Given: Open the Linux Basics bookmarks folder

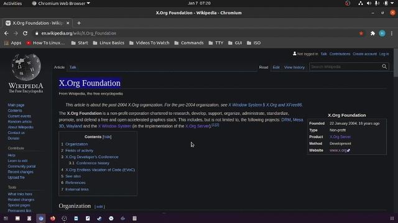Looking at the screenshot, I should (109, 43).
